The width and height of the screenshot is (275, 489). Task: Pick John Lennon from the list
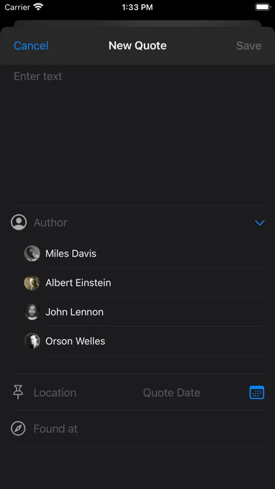144,312
